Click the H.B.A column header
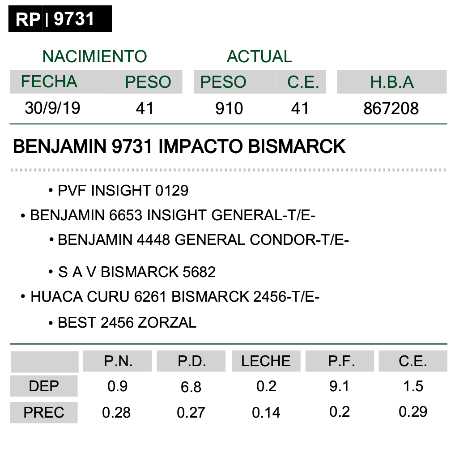The image size is (455, 457). click(392, 82)
